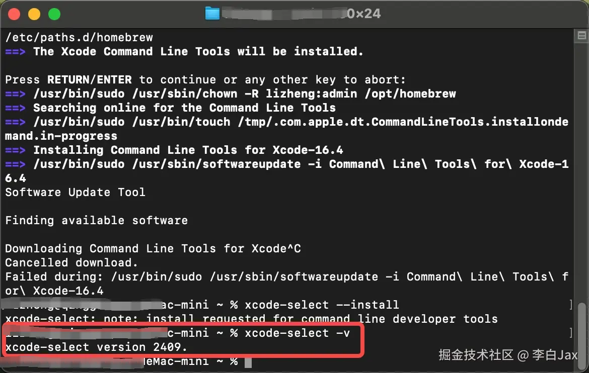Click the green zoom window button

[54, 14]
